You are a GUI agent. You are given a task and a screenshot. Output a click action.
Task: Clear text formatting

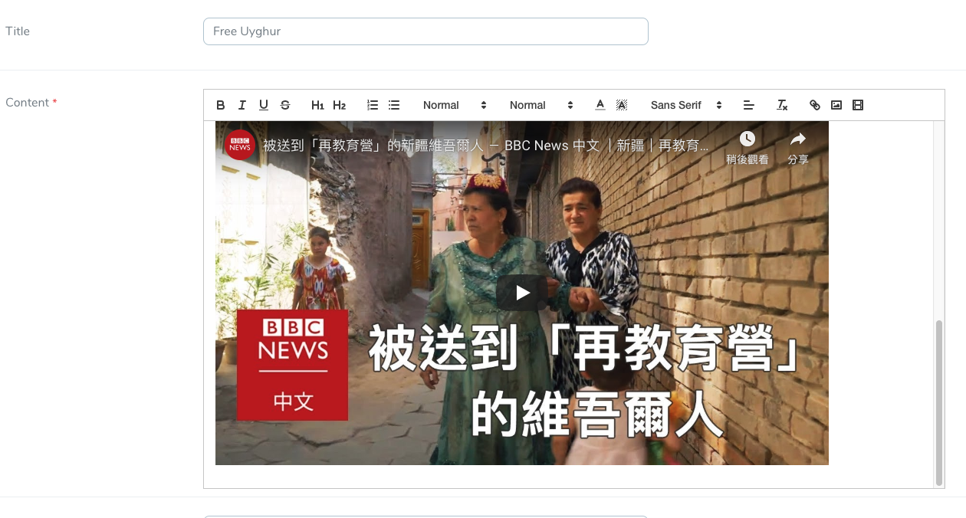pyautogui.click(x=782, y=105)
